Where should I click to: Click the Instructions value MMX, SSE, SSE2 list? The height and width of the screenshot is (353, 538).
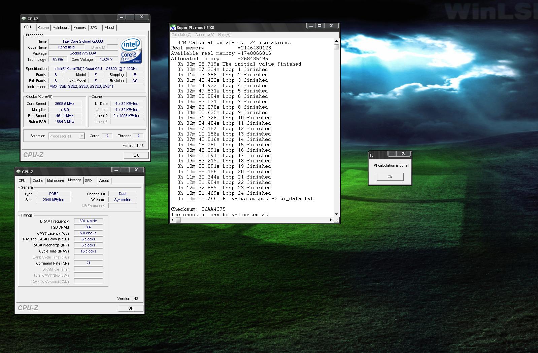pos(96,86)
